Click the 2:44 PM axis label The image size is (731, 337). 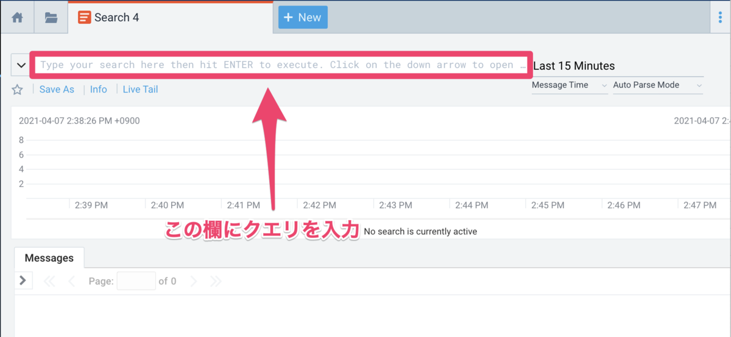pos(471,206)
